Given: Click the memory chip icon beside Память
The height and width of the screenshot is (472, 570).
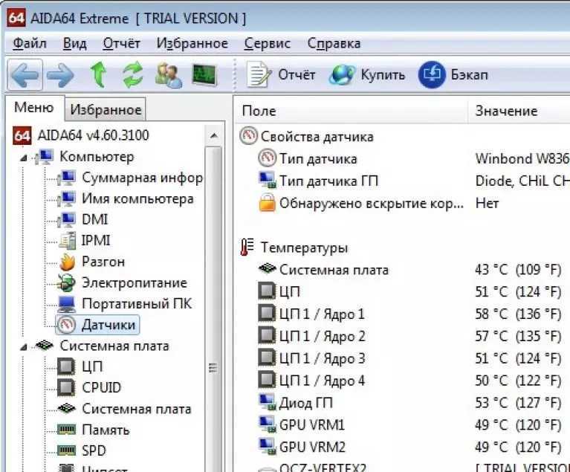Looking at the screenshot, I should 67,430.
